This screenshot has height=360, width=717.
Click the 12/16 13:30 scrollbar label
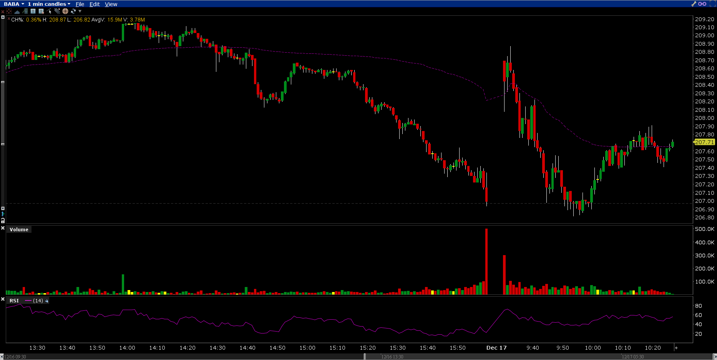tap(392, 357)
